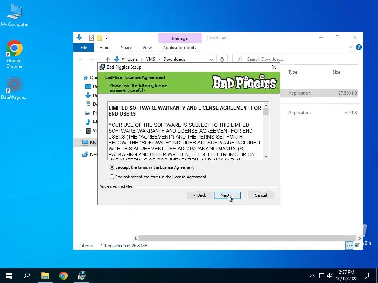Select the 27,530 KB Application row
Viewport: 378px width, 283px height.
pos(319,93)
